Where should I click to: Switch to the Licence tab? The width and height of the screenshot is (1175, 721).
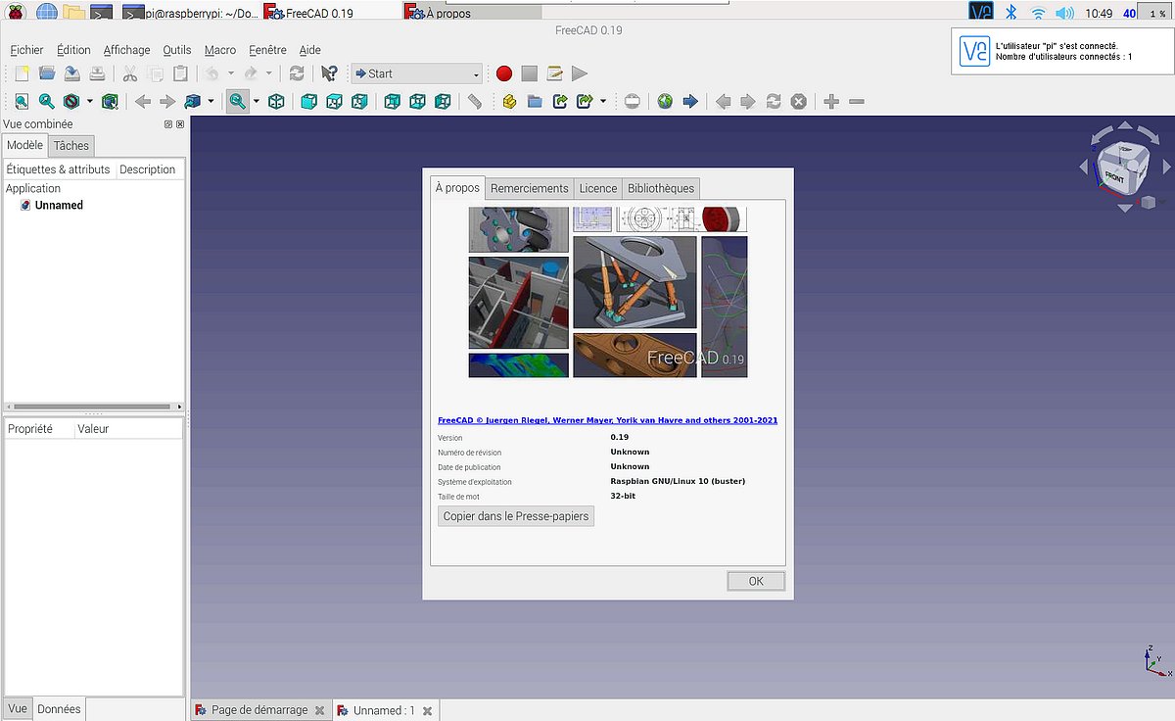(x=597, y=188)
